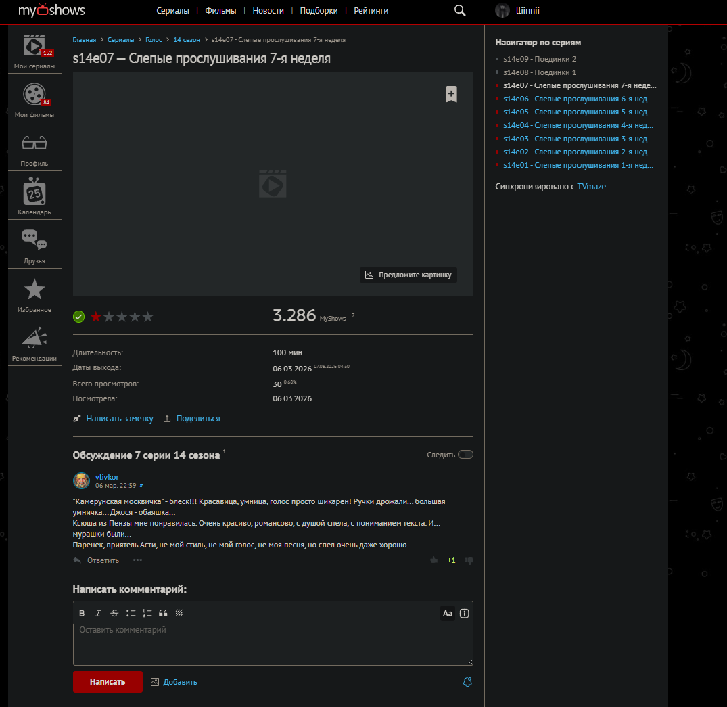The height and width of the screenshot is (707, 727).
Task: Open the Calendar sidebar icon
Action: tap(34, 193)
